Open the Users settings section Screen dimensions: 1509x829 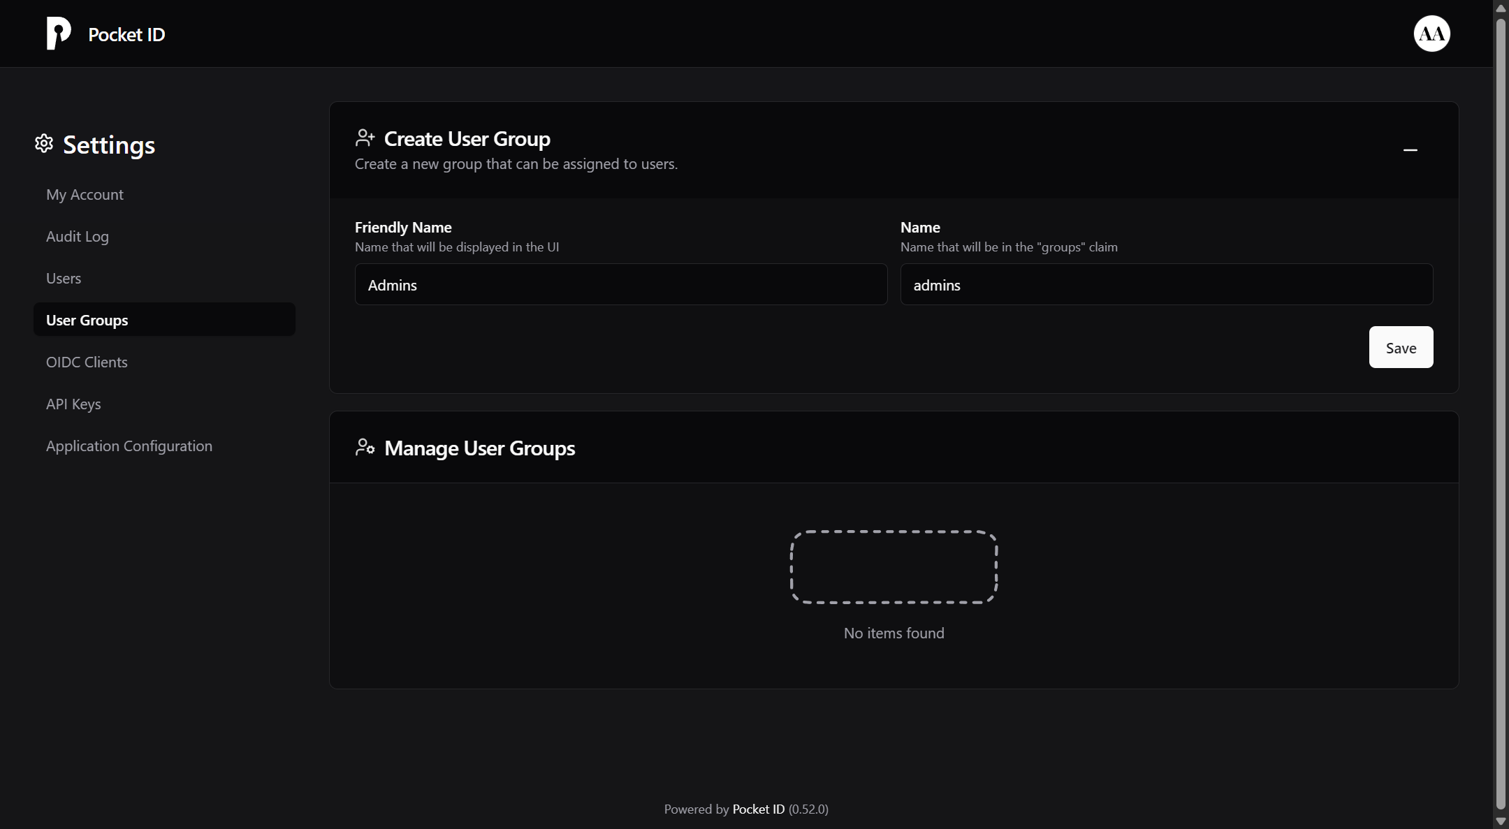click(64, 278)
